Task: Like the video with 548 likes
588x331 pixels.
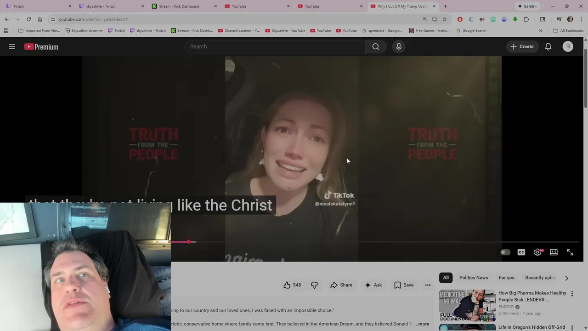Action: (292, 285)
